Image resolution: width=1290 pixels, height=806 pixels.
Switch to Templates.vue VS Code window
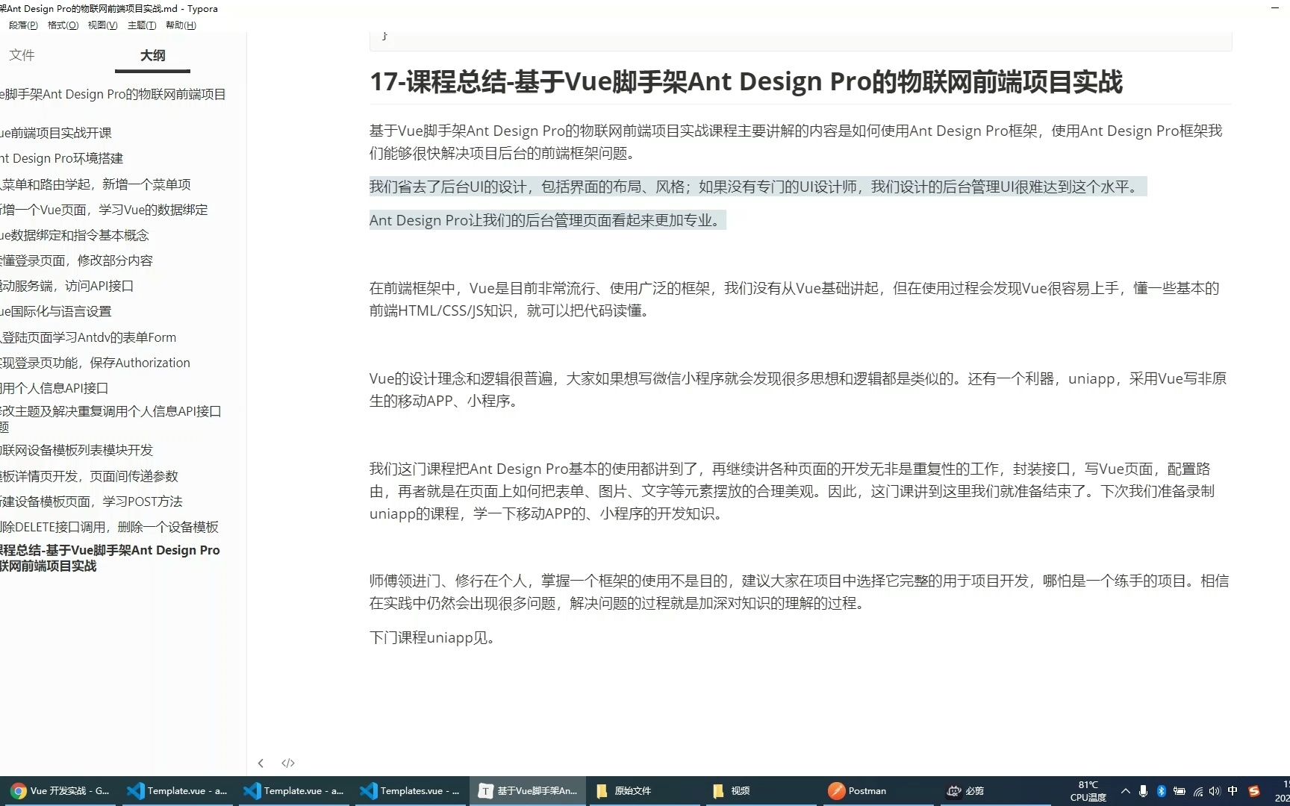tap(411, 790)
